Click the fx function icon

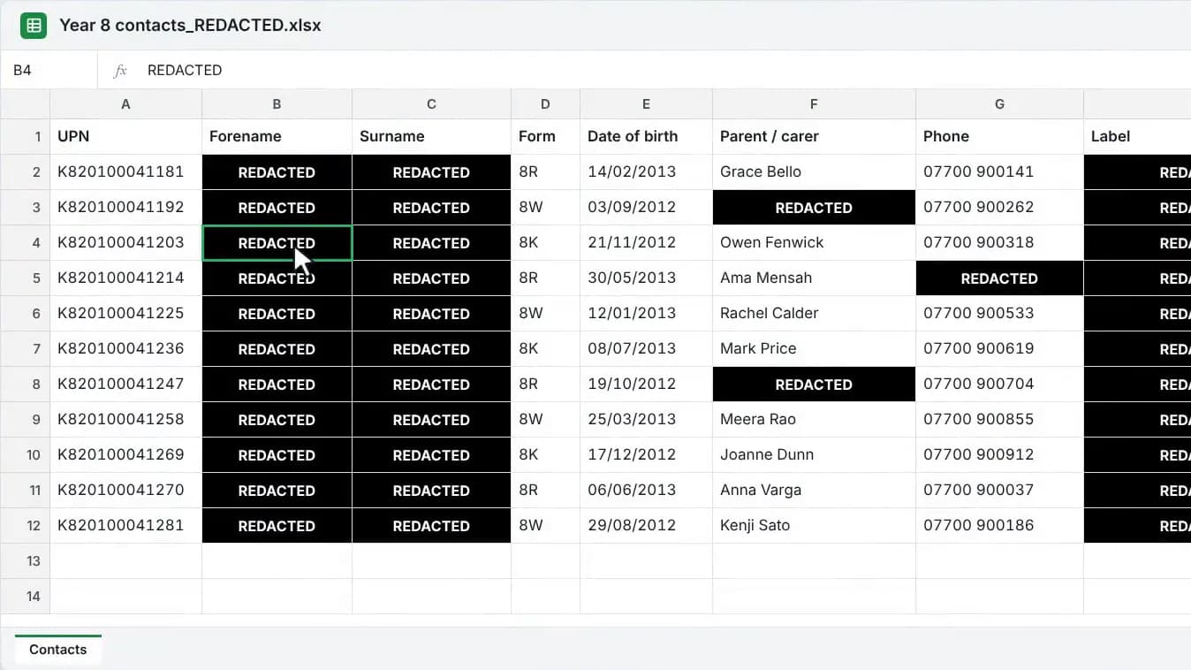point(121,71)
